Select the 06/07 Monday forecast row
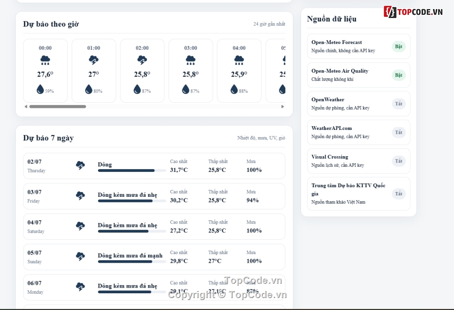Screen dimensions: 454x310 point(154,287)
